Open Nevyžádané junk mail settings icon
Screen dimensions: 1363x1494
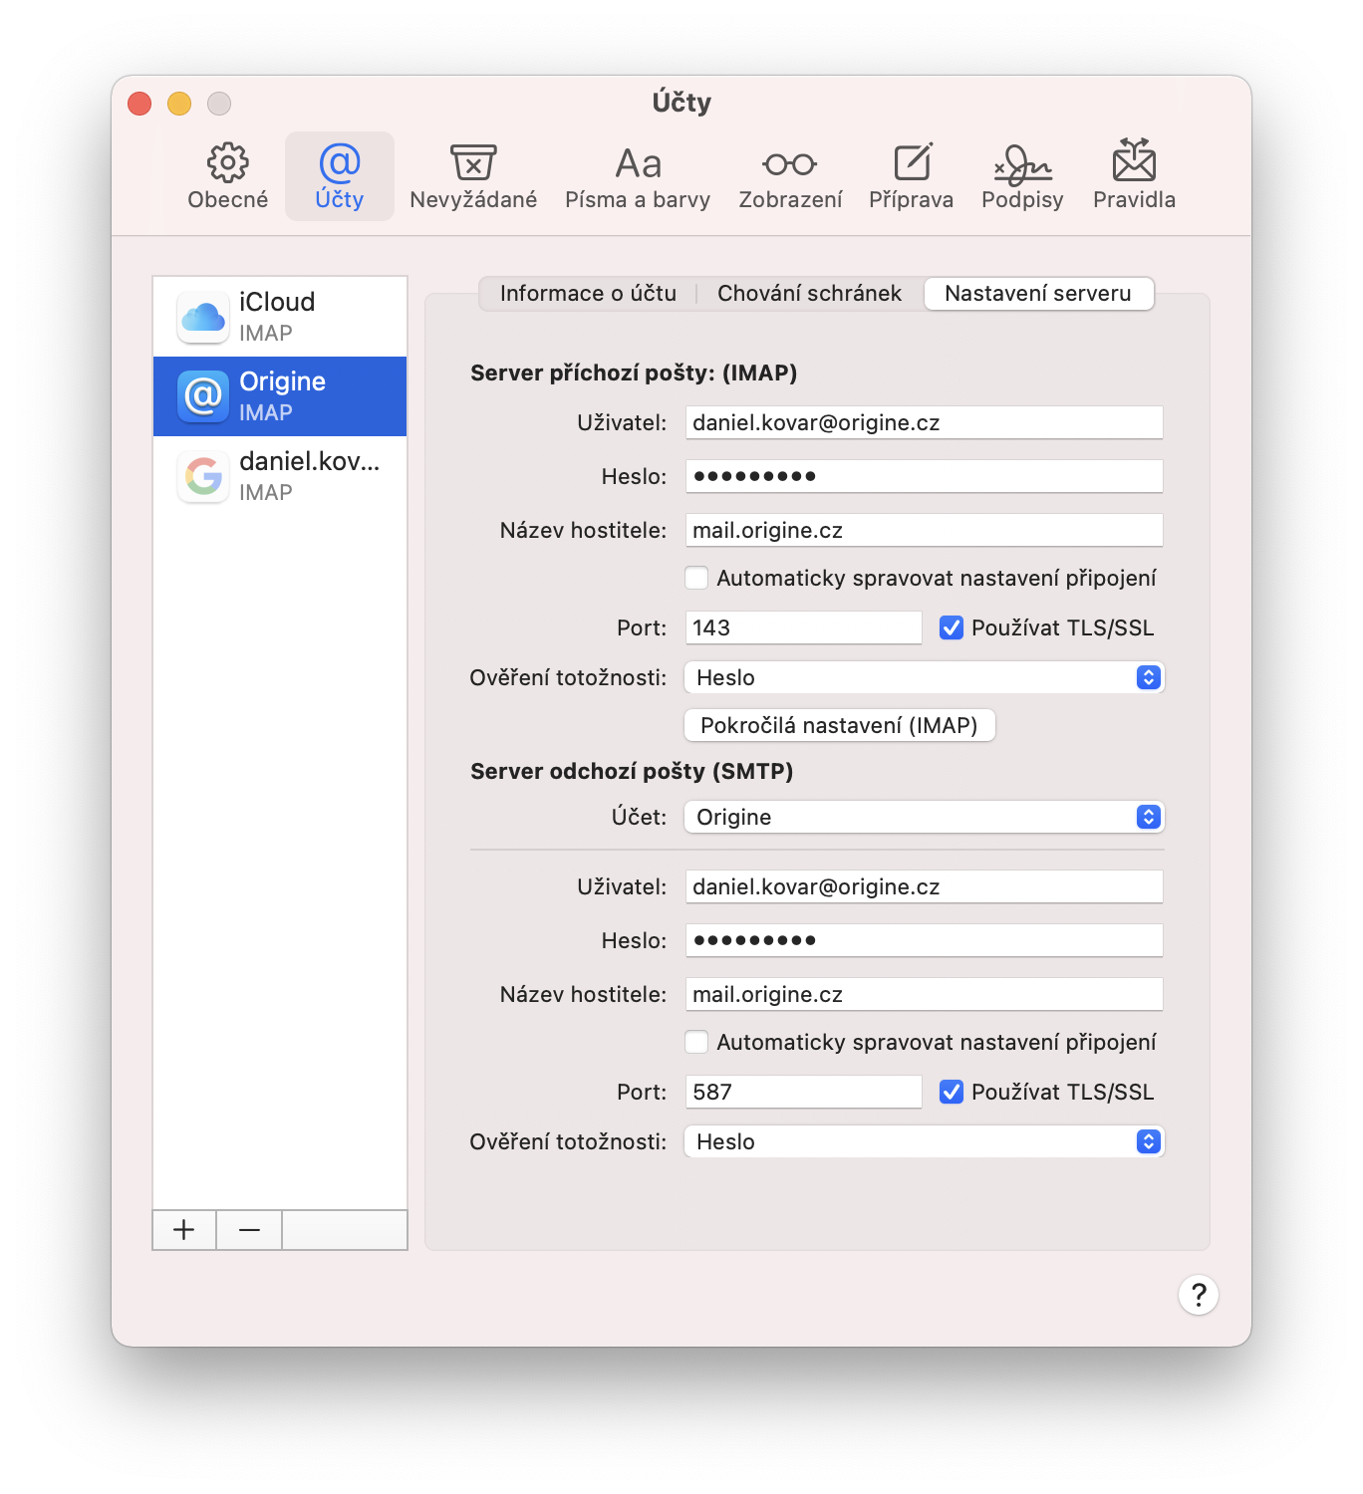[471, 175]
